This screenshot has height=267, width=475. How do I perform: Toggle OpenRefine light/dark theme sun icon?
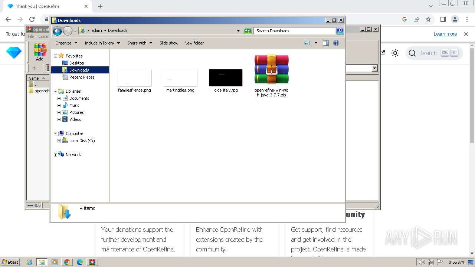tap(395, 53)
